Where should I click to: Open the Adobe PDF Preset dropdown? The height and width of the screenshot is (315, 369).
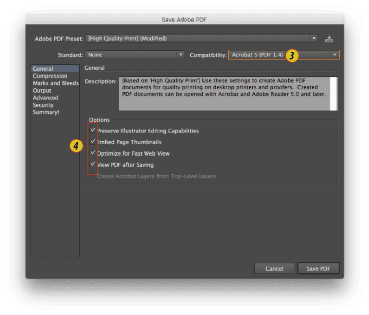pos(201,38)
